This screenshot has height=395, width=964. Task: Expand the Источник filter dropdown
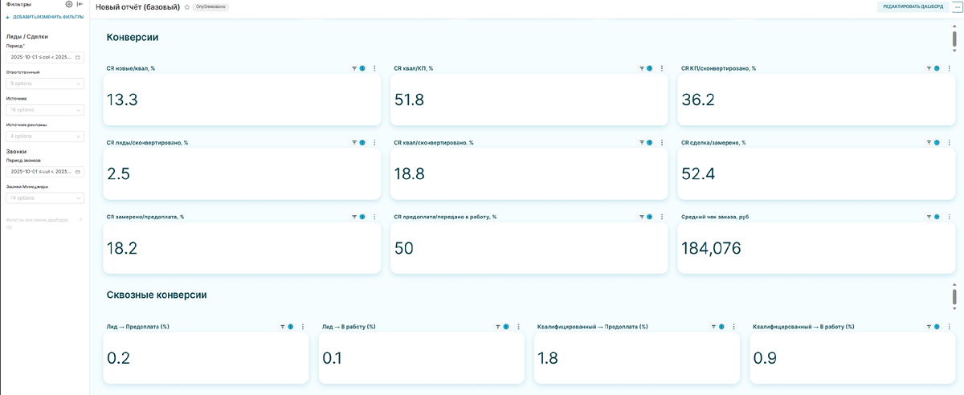click(44, 110)
